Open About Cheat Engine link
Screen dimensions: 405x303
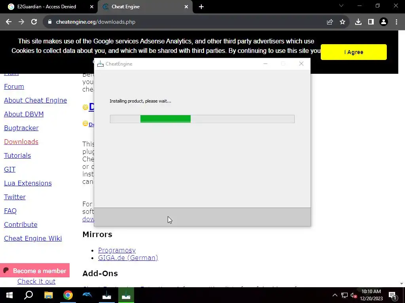click(35, 100)
